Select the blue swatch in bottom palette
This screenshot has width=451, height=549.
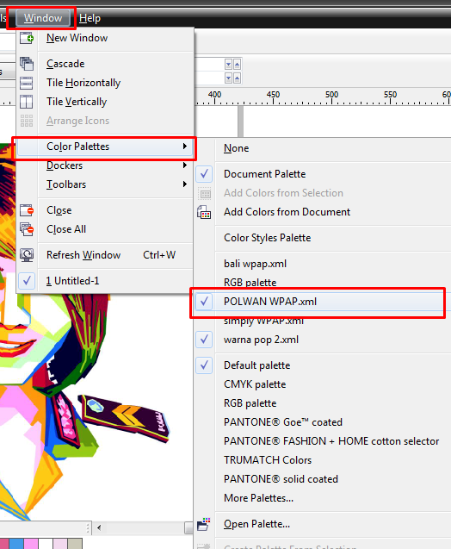tap(16, 544)
